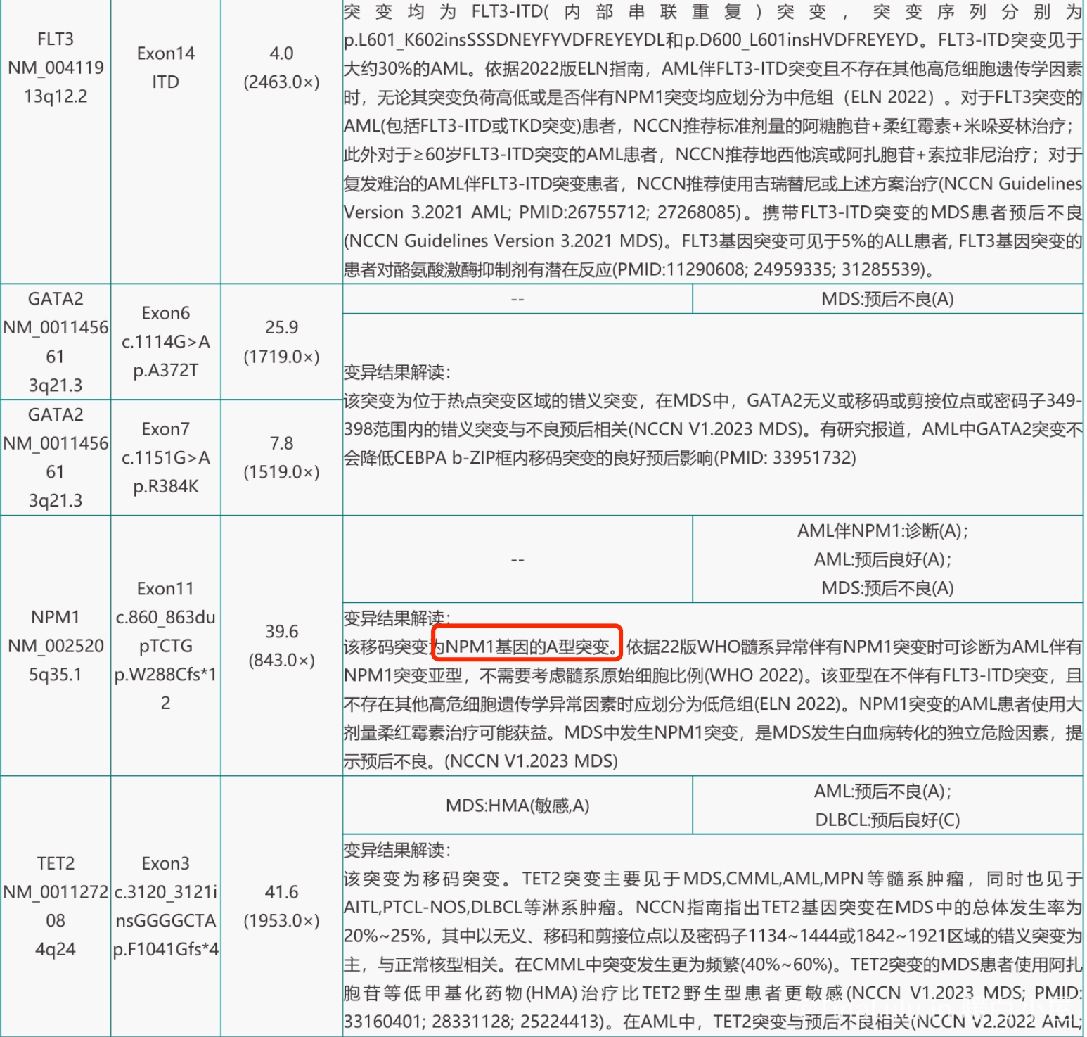This screenshot has width=1087, height=1037.
Task: Click the Exon14 ITD cell
Action: coord(165,68)
